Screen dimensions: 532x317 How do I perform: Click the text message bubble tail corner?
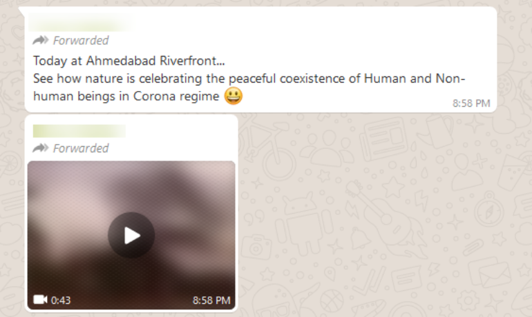(x=21, y=11)
